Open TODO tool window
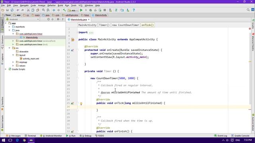Screen dimensions: 255x143 [99, 136]
